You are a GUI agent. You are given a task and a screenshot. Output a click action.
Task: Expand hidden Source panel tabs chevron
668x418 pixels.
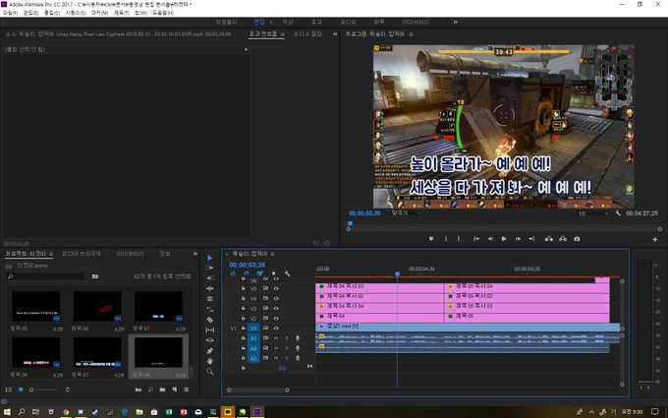[x=335, y=33]
